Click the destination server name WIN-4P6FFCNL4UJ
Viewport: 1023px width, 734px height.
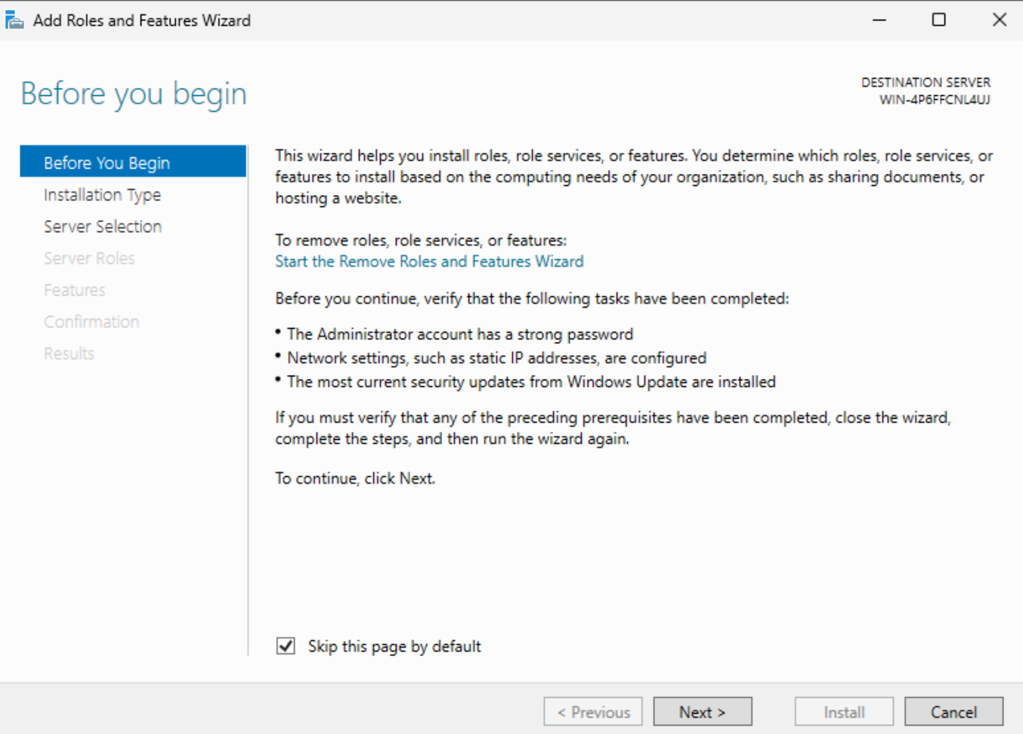point(935,100)
